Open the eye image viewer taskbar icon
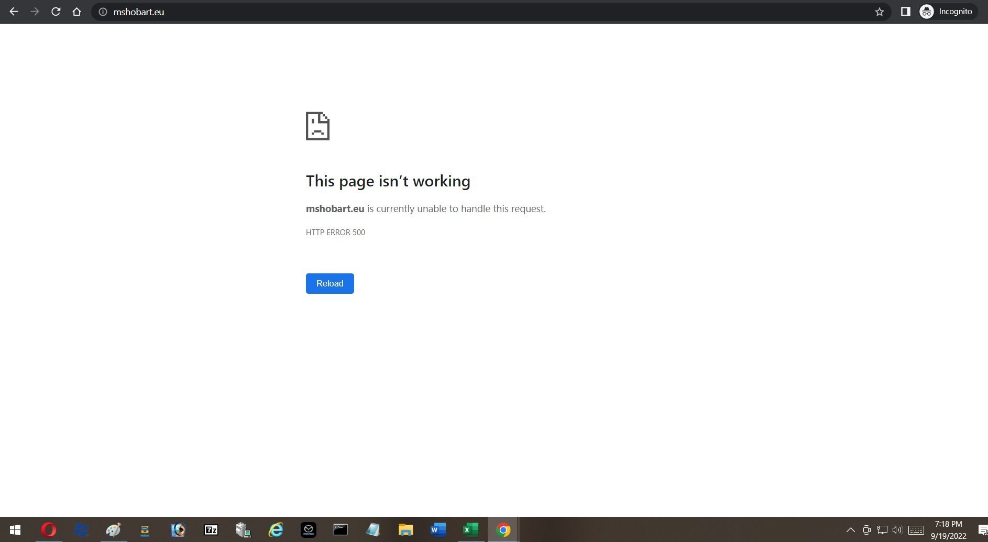The height and width of the screenshot is (542, 988). click(x=178, y=530)
